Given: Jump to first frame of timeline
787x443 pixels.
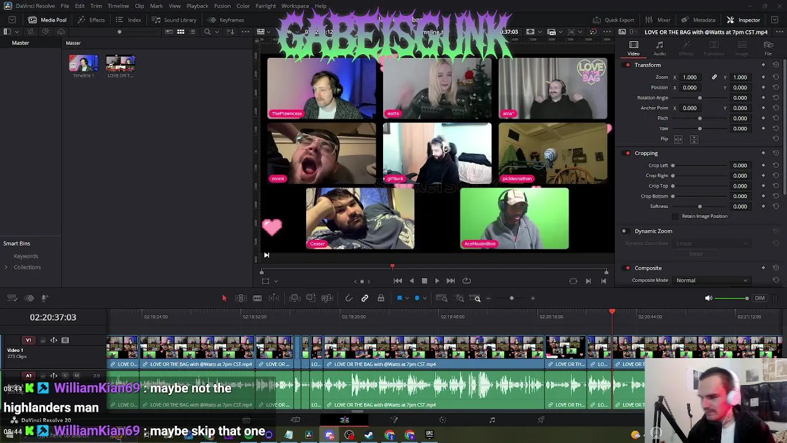Looking at the screenshot, I should tap(398, 281).
